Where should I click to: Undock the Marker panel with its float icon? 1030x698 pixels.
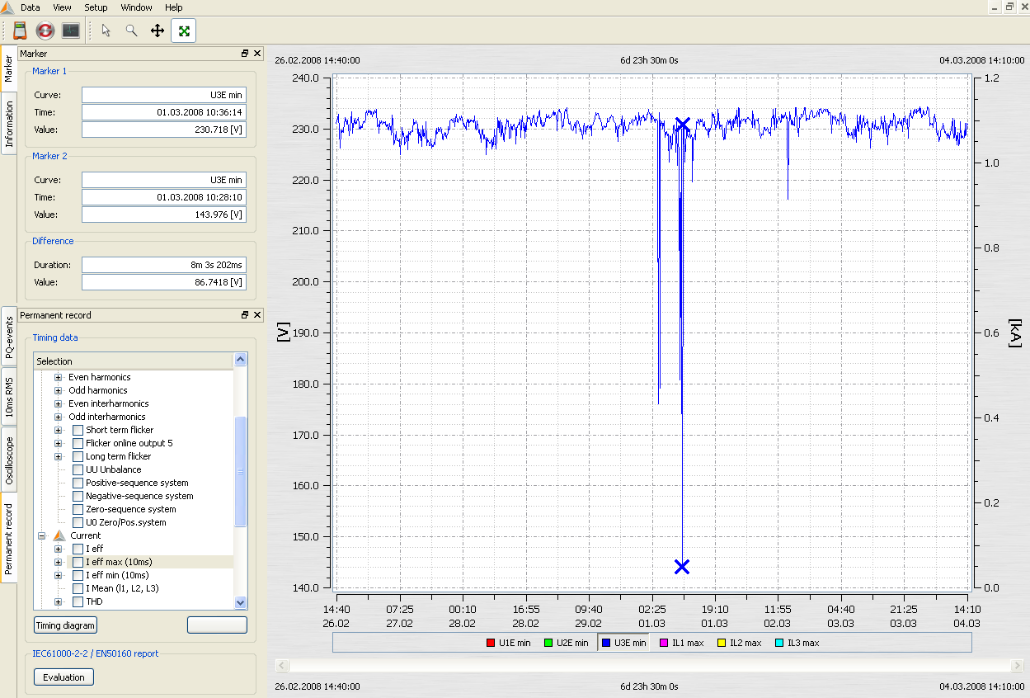pos(245,53)
